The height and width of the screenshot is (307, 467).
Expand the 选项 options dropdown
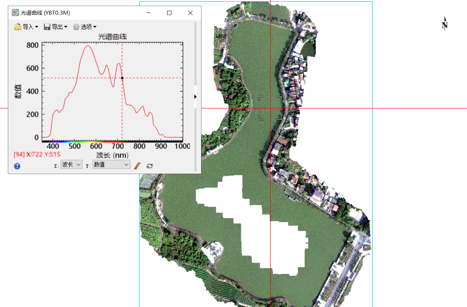84,27
